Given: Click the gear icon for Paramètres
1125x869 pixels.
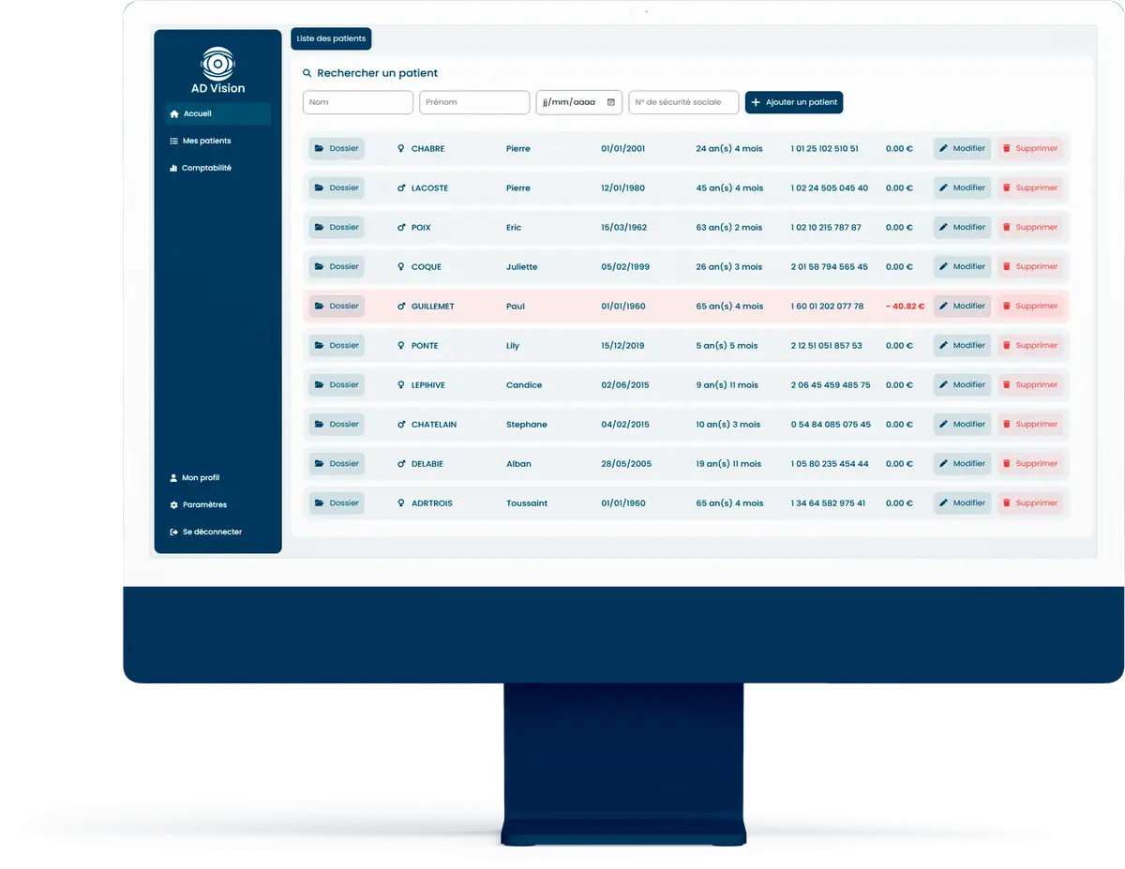Looking at the screenshot, I should click(x=173, y=505).
